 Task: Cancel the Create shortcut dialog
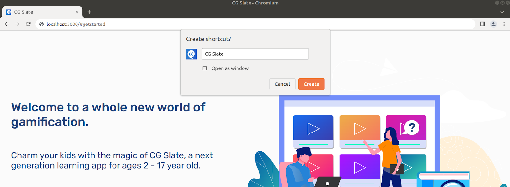282,84
